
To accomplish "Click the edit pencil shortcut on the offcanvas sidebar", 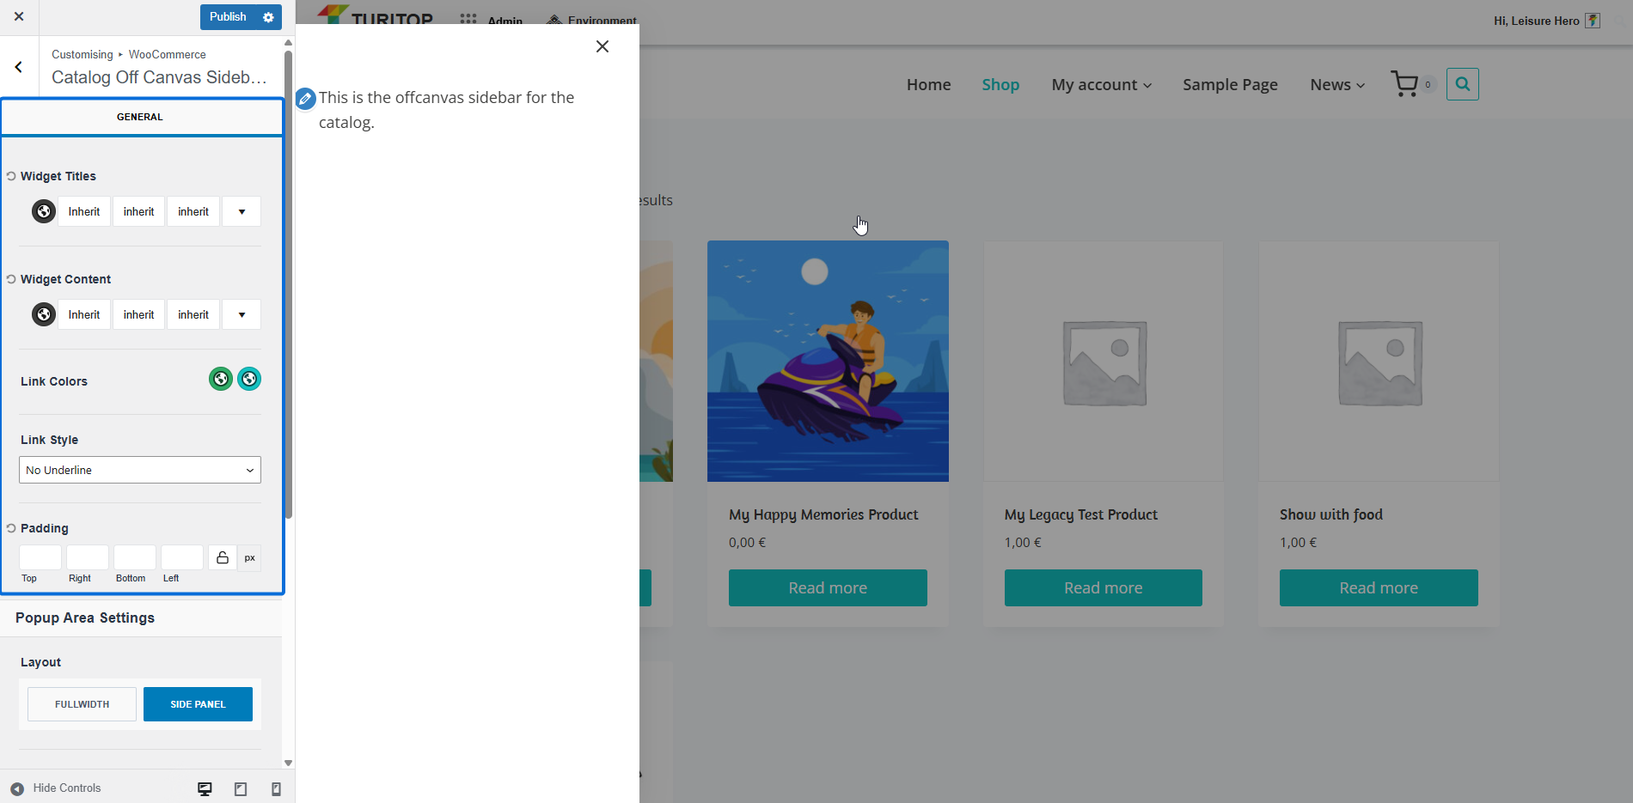I will tap(305, 99).
